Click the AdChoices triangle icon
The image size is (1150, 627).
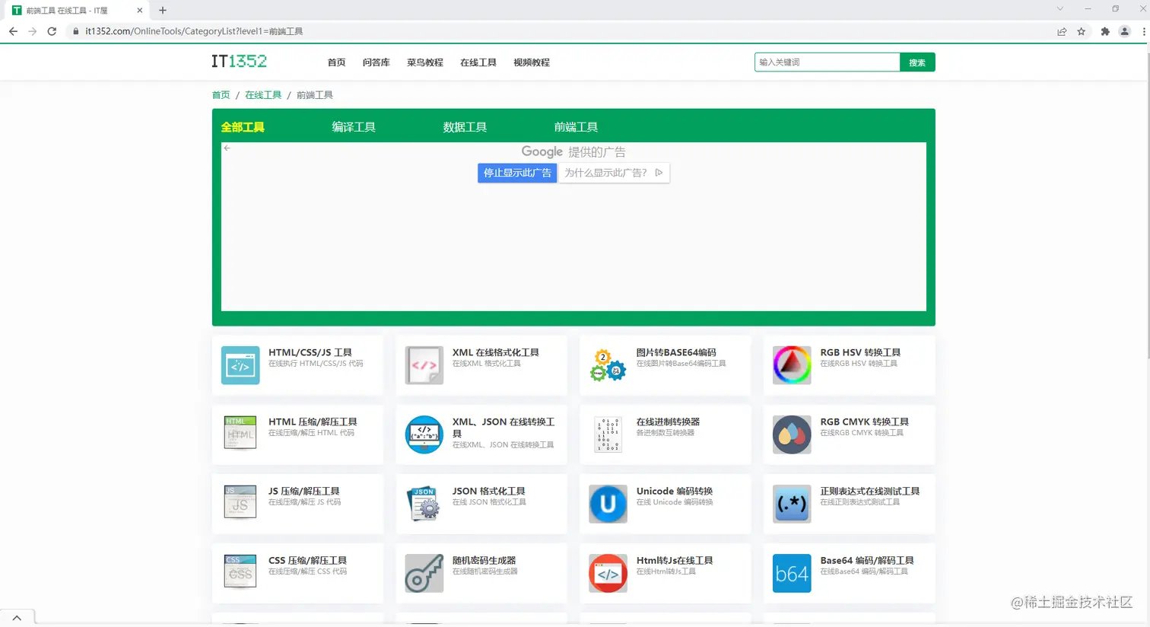[x=659, y=173]
